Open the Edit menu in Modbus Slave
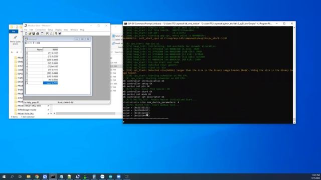Viewport: 321px width, 180px height. pos(31,30)
